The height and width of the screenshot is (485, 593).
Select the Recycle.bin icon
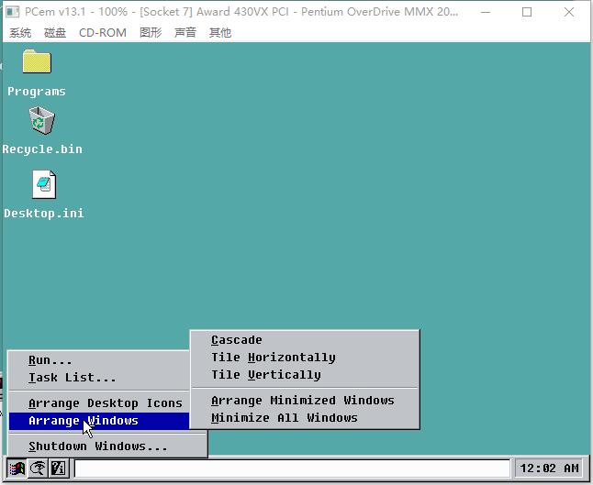coord(42,120)
